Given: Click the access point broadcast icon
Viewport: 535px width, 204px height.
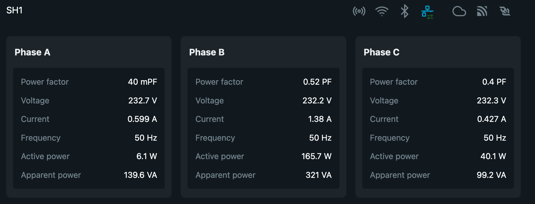Looking at the screenshot, I should coord(359,11).
